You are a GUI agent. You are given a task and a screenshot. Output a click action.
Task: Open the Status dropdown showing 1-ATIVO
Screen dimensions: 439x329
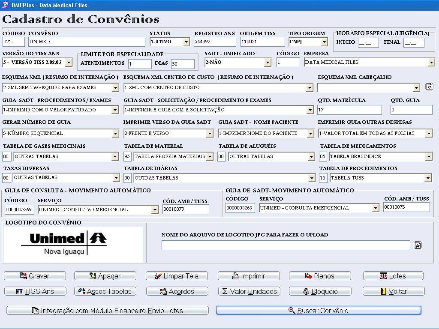point(186,42)
